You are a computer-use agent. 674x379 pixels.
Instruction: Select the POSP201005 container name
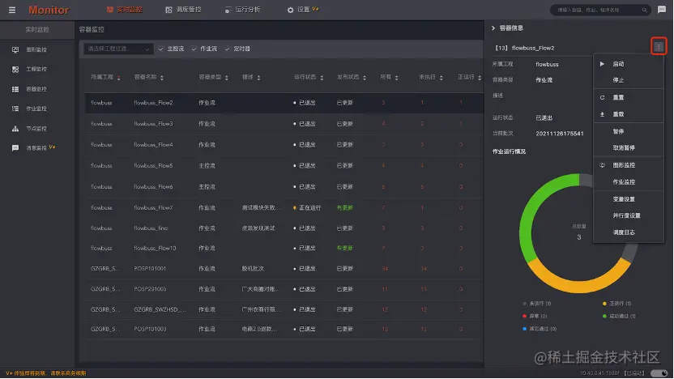(150, 290)
